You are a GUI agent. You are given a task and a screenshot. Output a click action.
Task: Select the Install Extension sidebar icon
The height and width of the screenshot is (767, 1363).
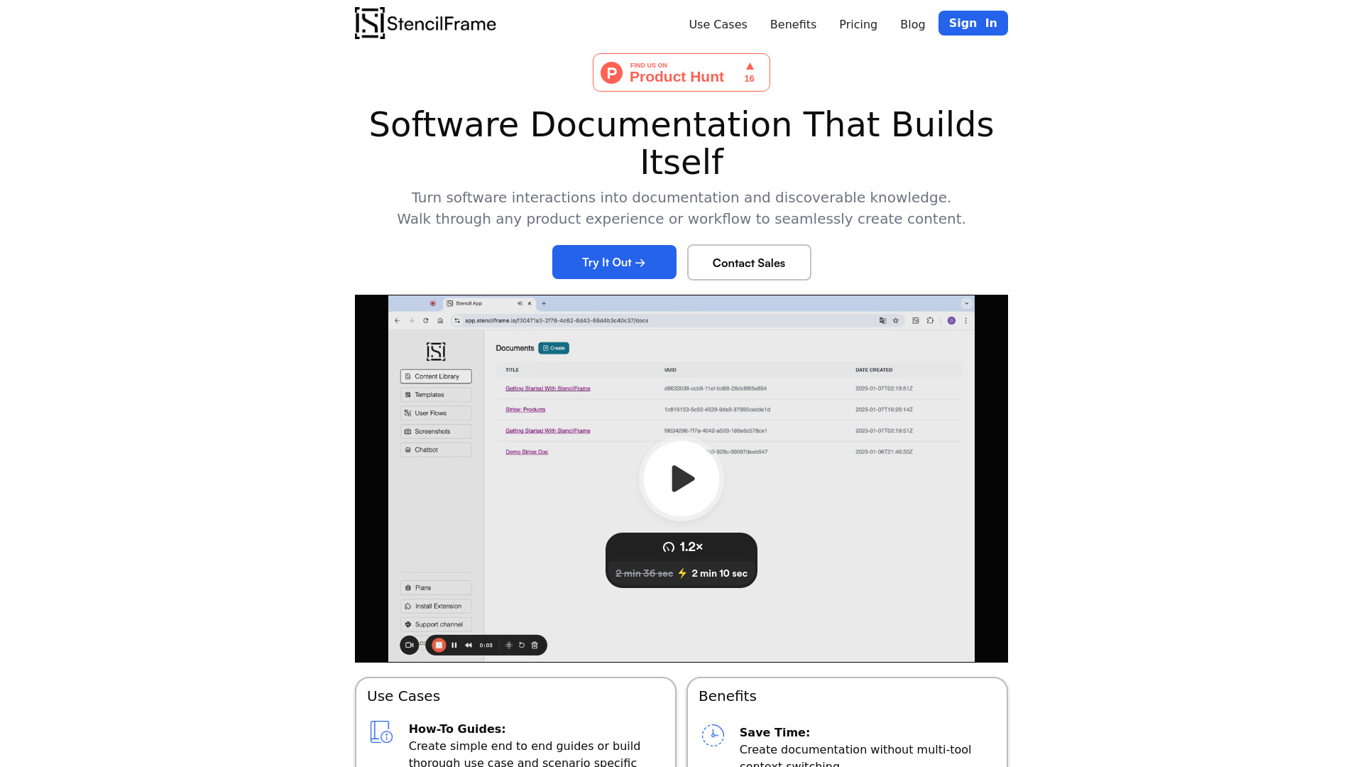[x=408, y=606]
